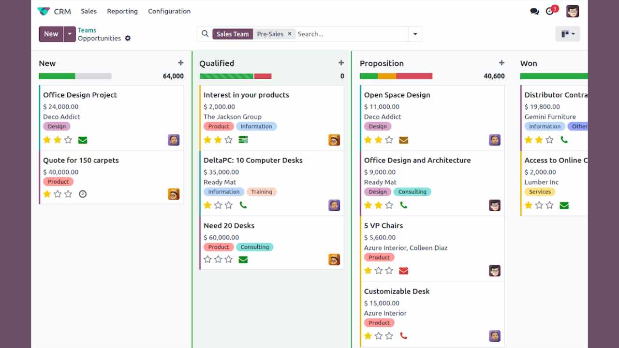Remove the Pre-Sales filter tag
Viewport: 619px width, 348px height.
[289, 34]
